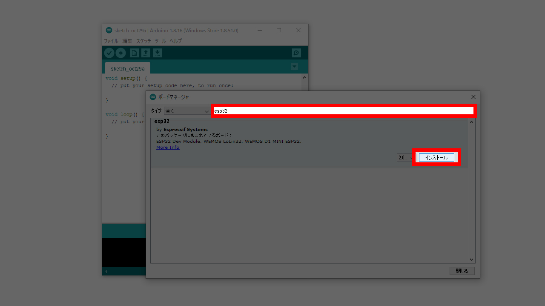Screen dimensions: 545x306
Task: Click the board list scrollbar down arrow
Action: click(471, 259)
